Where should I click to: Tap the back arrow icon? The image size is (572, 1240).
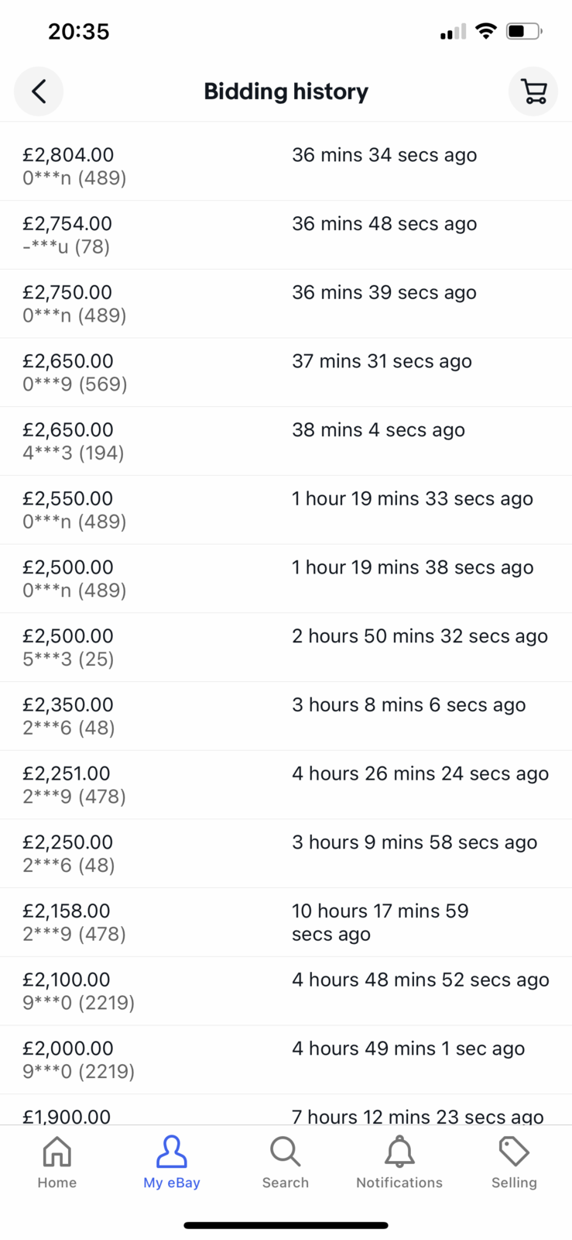[39, 91]
